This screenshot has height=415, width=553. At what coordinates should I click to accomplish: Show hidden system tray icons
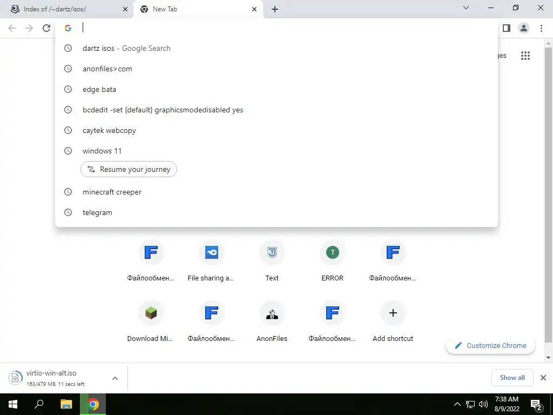point(457,404)
